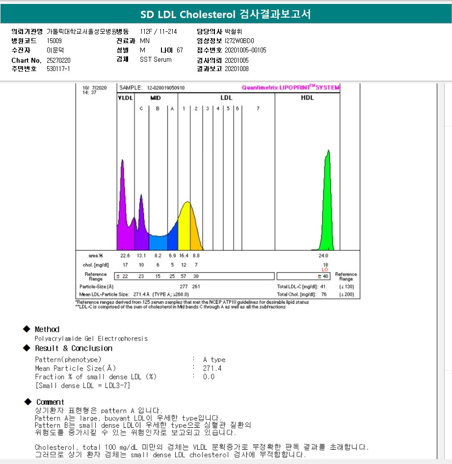Click ward text 112F / 11-214

pos(159,31)
